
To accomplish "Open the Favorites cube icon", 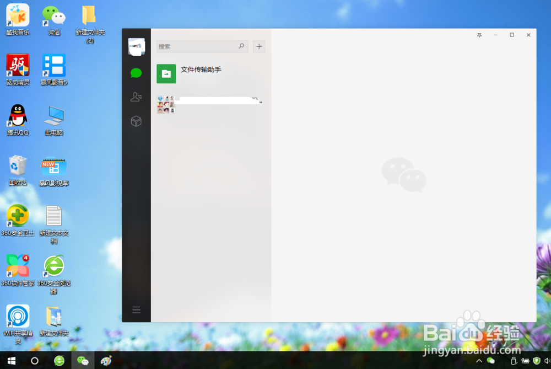I will point(136,121).
